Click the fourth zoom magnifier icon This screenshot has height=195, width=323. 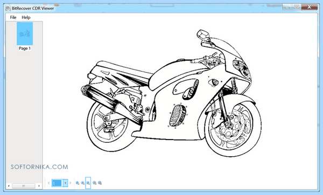coord(95,183)
